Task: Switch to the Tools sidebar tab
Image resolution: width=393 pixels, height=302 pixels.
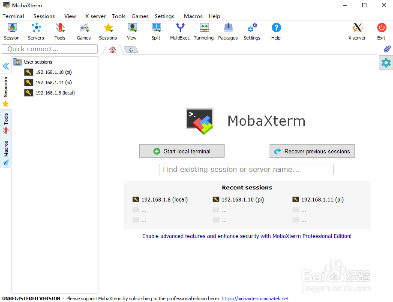Action: coord(6,123)
